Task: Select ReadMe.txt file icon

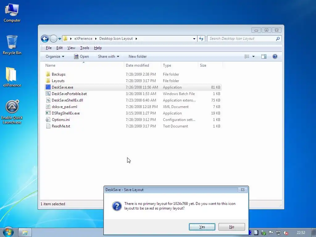Action: click(48, 126)
